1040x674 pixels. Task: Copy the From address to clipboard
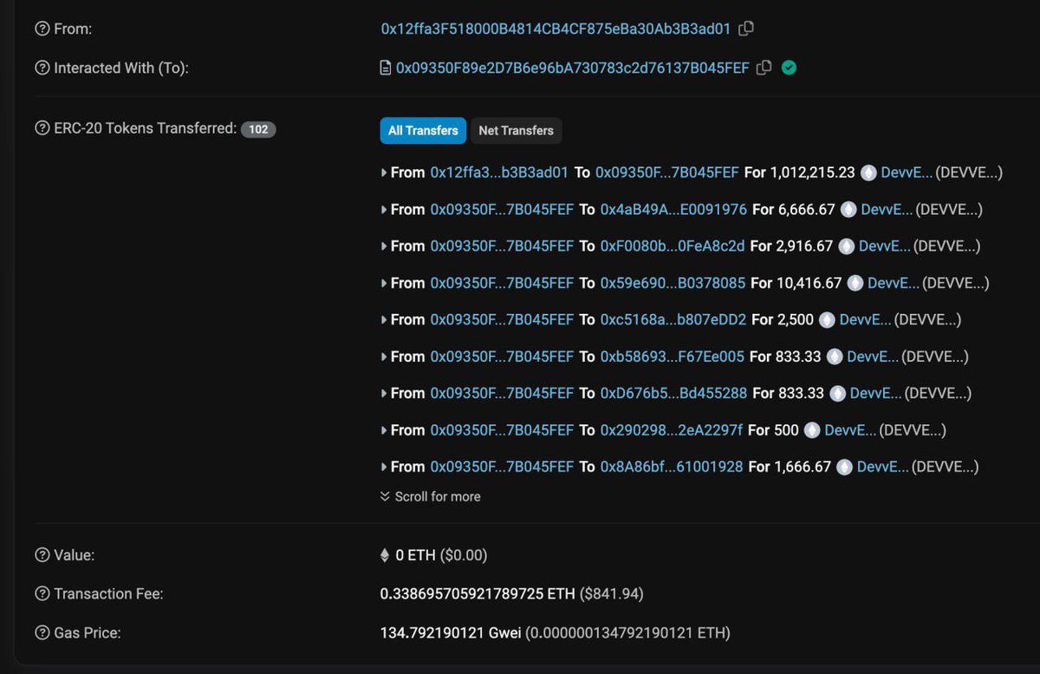[745, 29]
